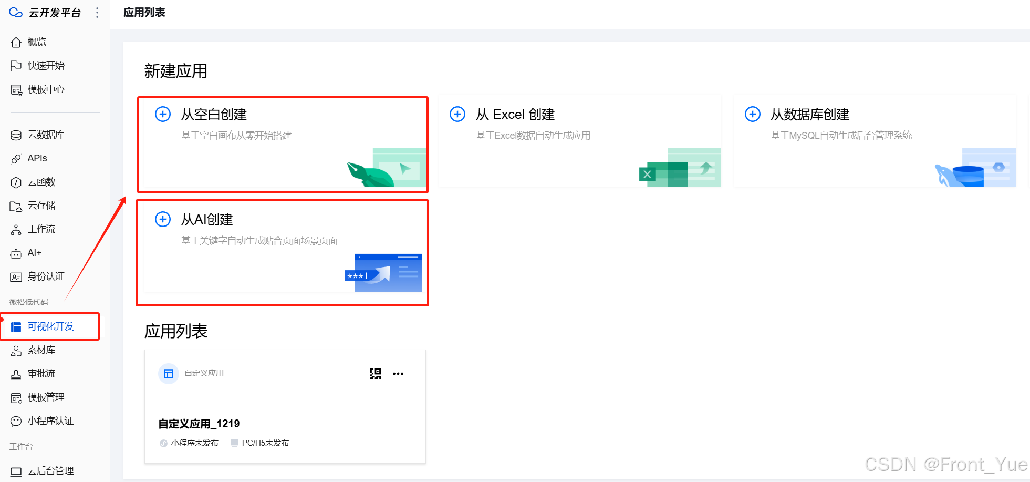Screen dimensions: 1030x482
Task: Open the 工作流 workflow section
Action: (x=40, y=229)
